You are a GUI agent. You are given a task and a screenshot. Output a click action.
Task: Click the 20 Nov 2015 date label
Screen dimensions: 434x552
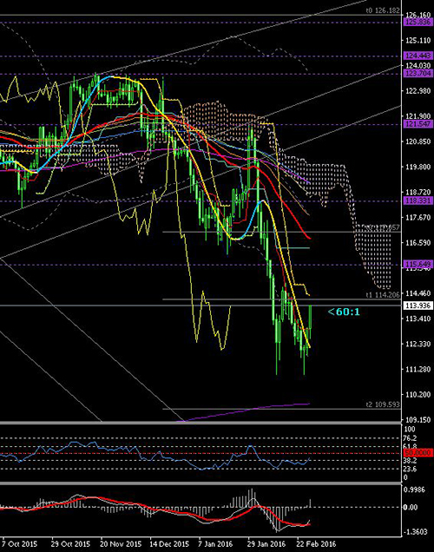pos(121,544)
